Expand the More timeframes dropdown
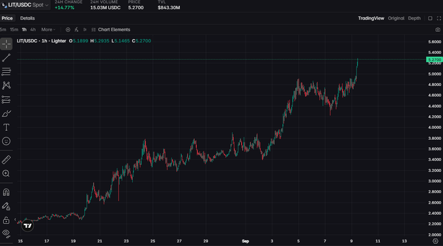Image resolution: width=443 pixels, height=246 pixels. point(48,30)
